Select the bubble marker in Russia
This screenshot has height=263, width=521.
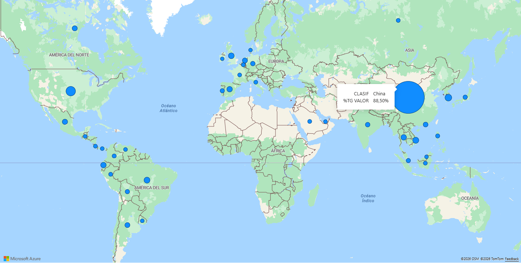[398, 20]
